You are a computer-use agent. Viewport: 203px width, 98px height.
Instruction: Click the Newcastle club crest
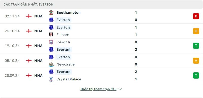pos(51,64)
